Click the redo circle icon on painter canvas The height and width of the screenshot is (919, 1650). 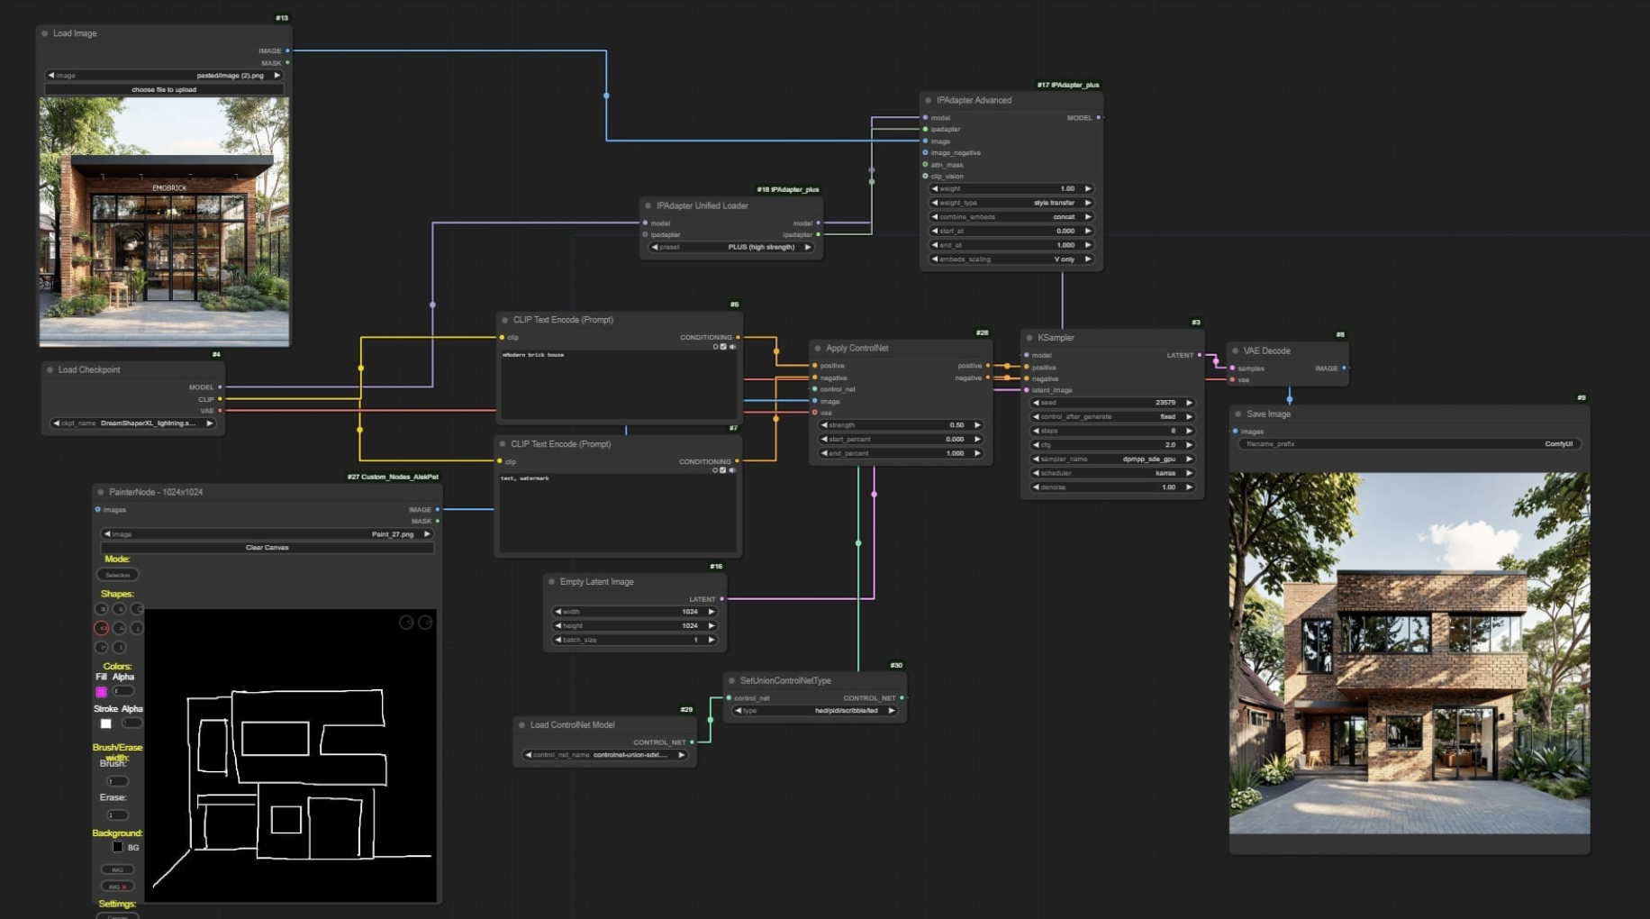(425, 623)
